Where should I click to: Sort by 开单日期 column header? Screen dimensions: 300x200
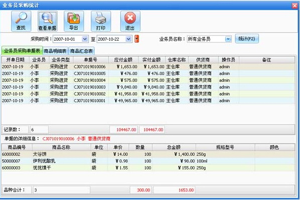16,60
